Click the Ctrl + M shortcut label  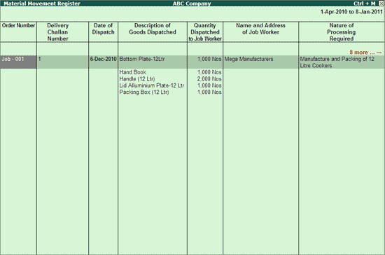pyautogui.click(x=365, y=4)
